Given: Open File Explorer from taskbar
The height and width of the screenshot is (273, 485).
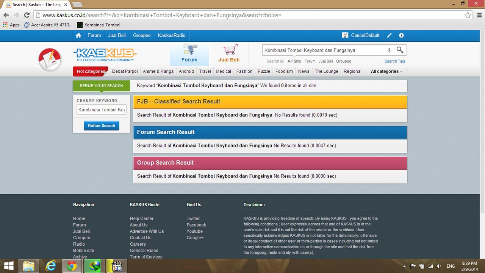Looking at the screenshot, I should [29, 266].
